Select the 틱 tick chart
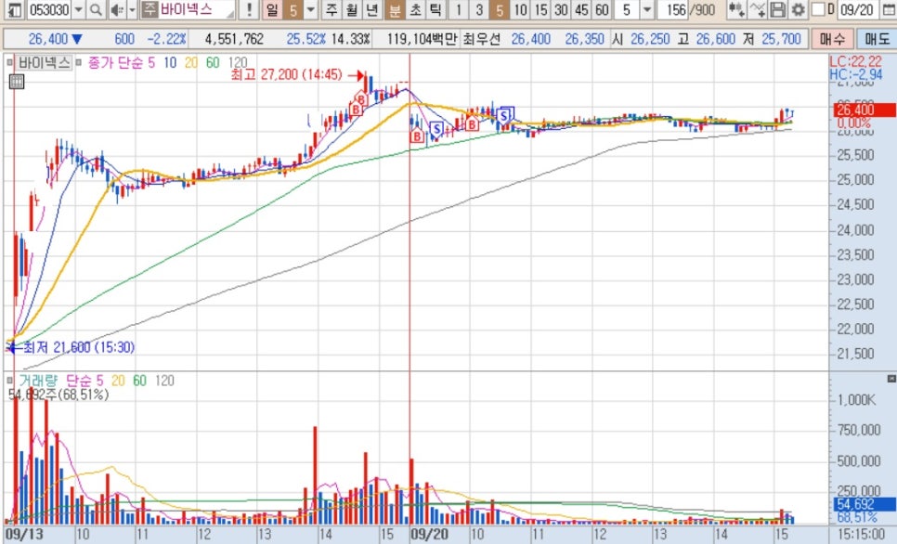Image resolution: width=897 pixels, height=544 pixels. 435,9
